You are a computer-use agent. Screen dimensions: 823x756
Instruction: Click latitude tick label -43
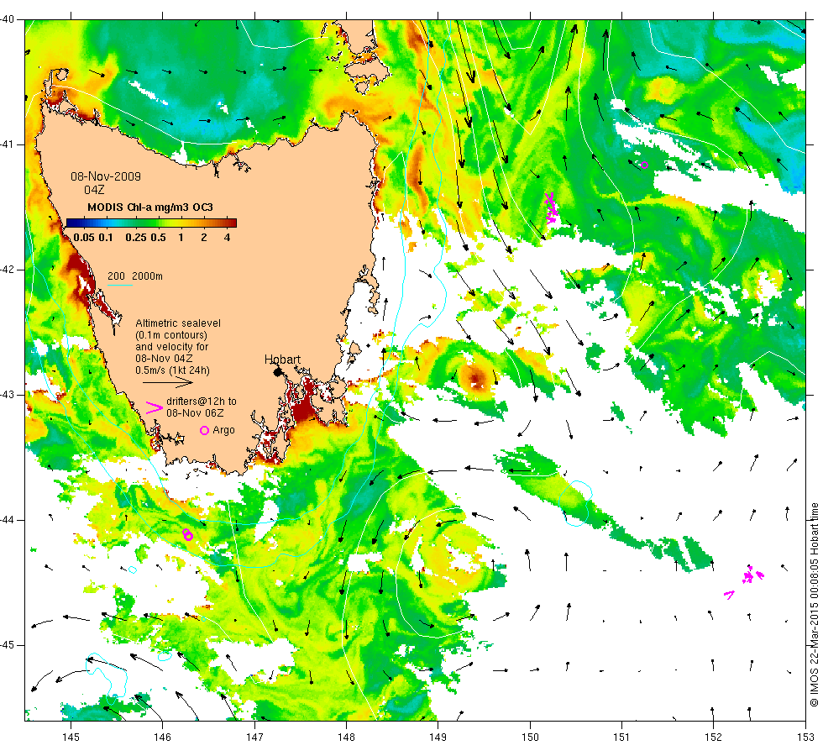[x=8, y=395]
